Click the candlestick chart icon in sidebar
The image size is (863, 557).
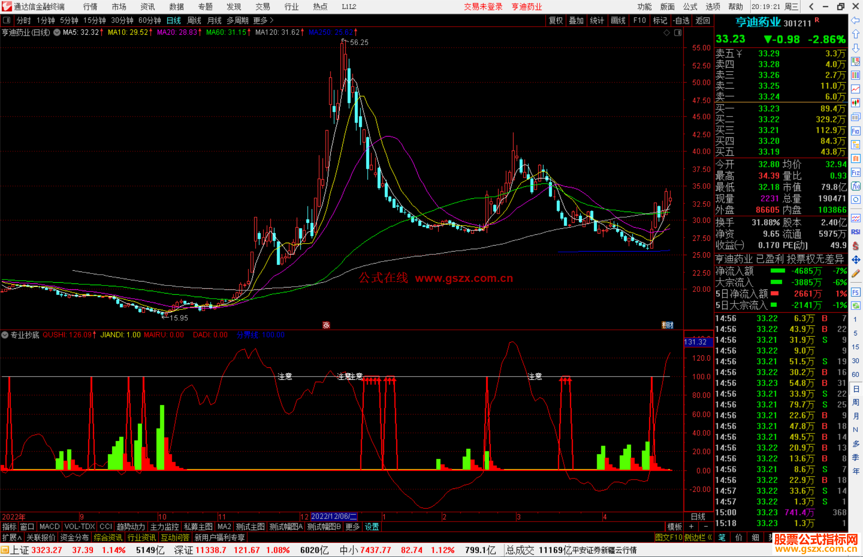pos(855,103)
